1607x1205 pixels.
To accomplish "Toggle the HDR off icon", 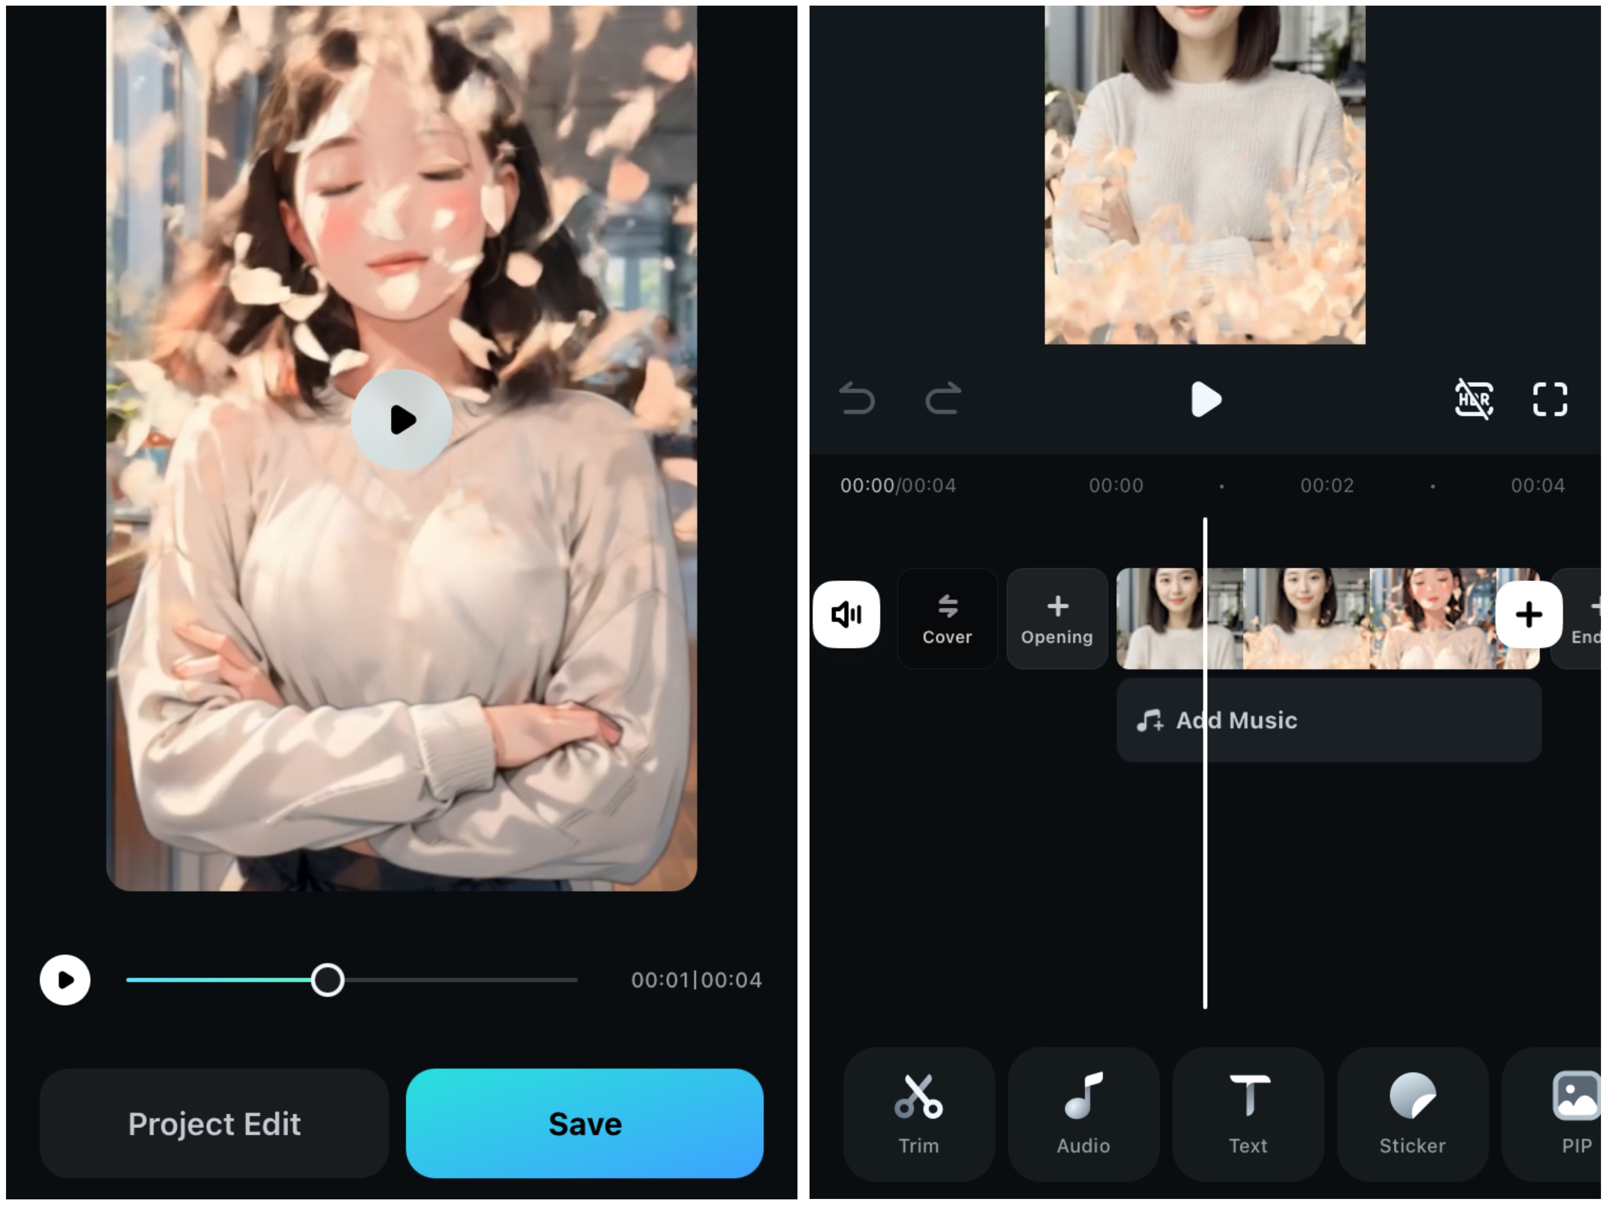I will point(1473,399).
